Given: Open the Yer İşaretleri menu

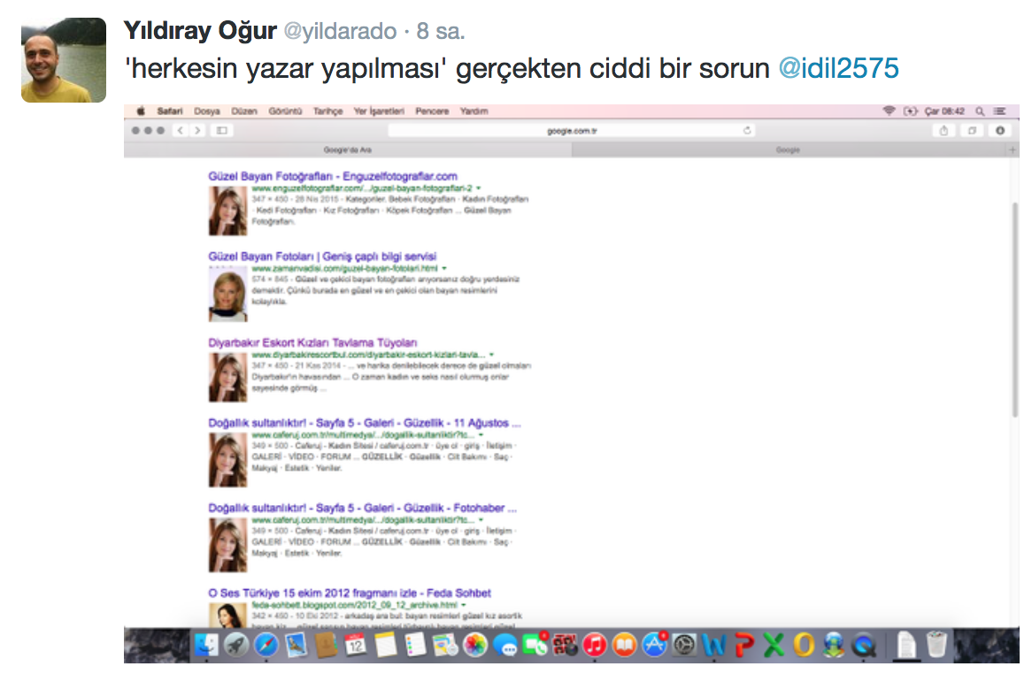Looking at the screenshot, I should (x=379, y=111).
